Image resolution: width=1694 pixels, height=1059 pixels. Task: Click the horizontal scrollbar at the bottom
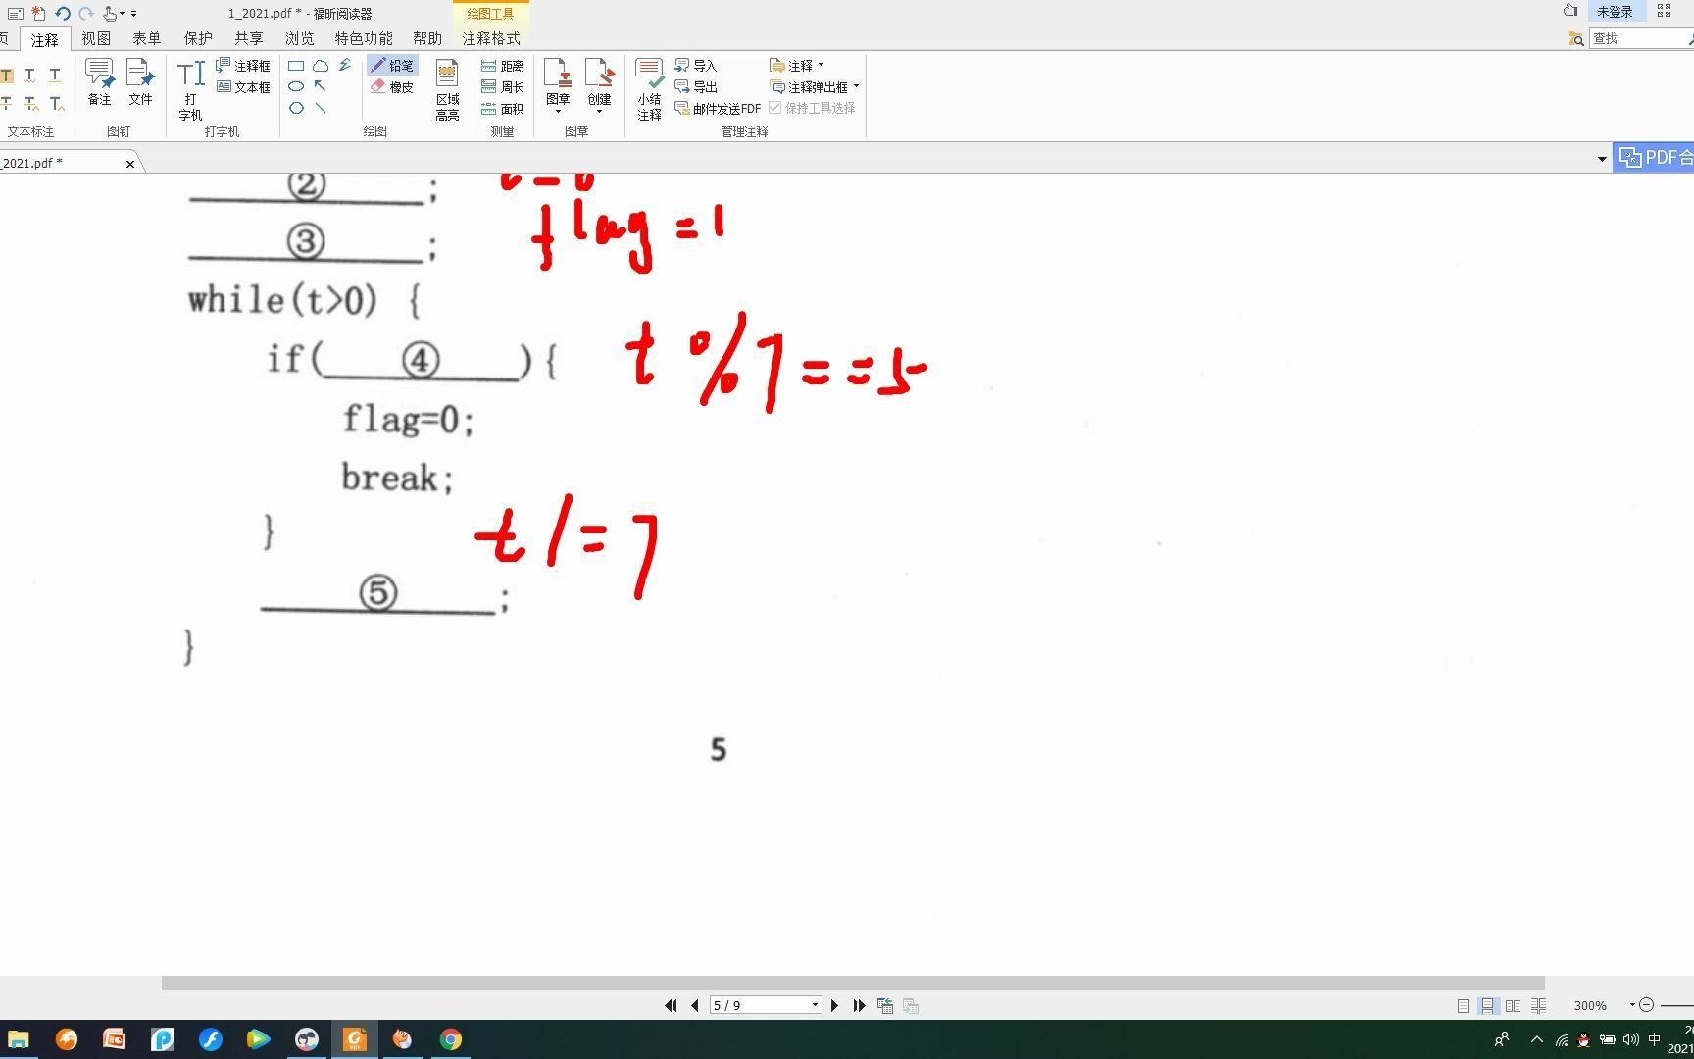pos(853,983)
